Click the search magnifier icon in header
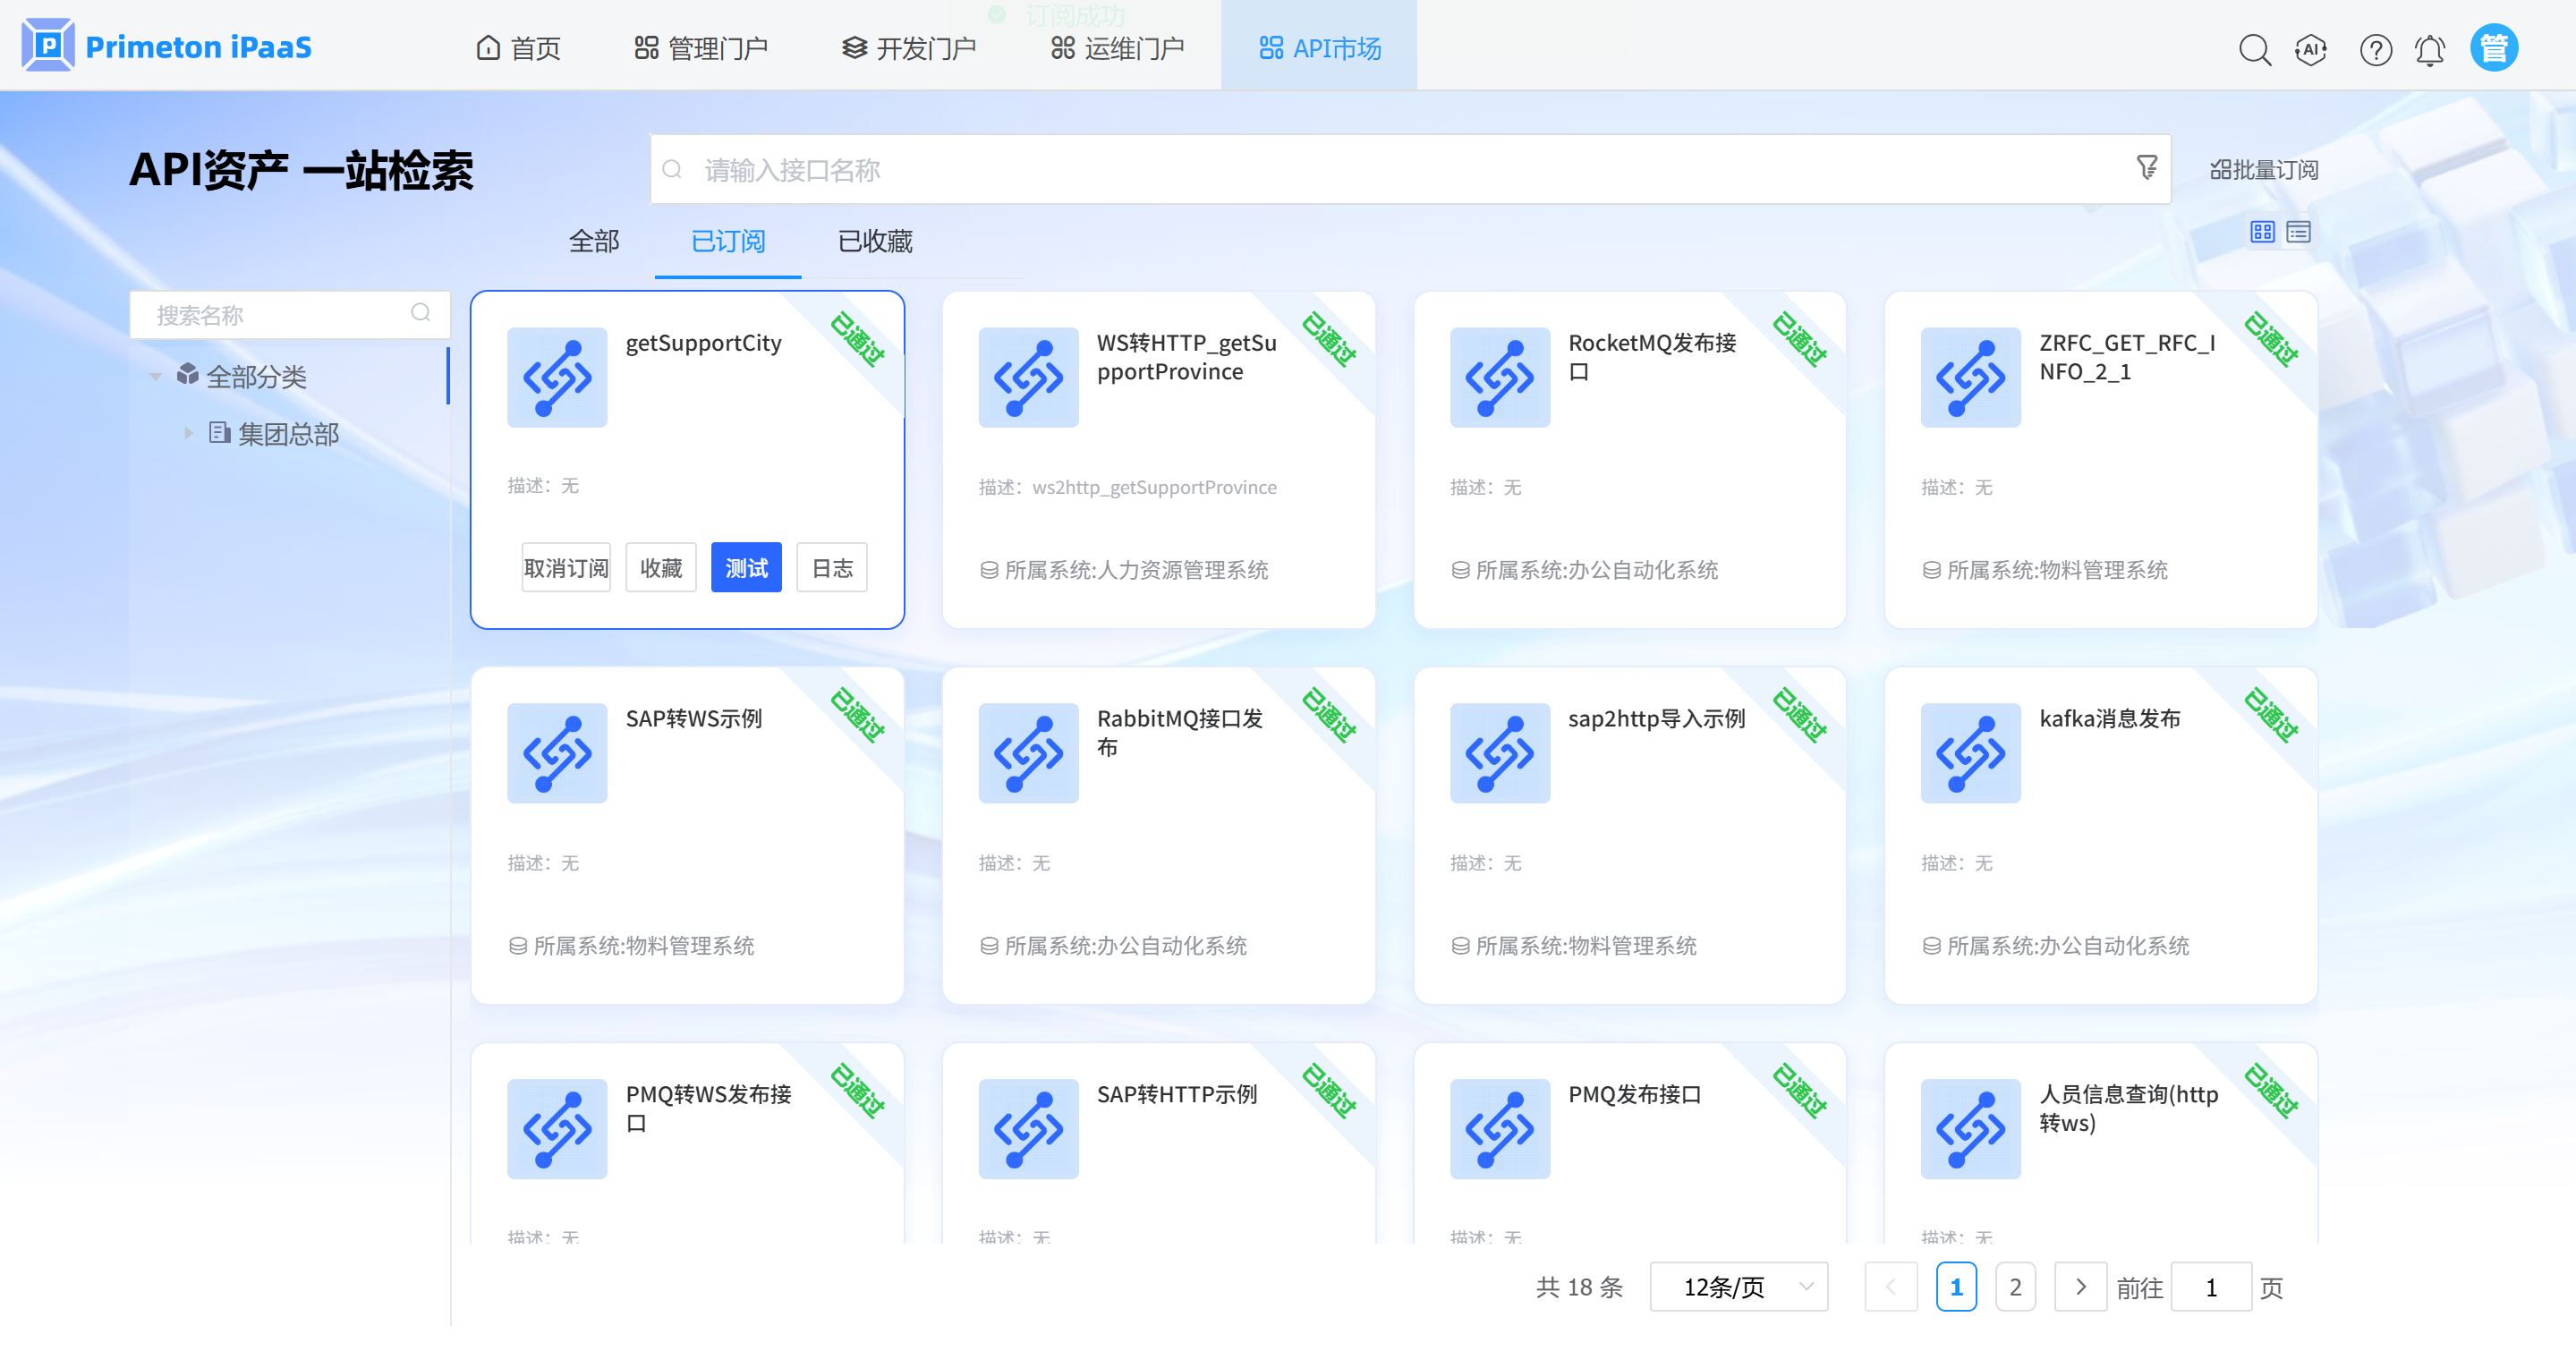Image resolution: width=2576 pixels, height=1368 pixels. pyautogui.click(x=2254, y=48)
